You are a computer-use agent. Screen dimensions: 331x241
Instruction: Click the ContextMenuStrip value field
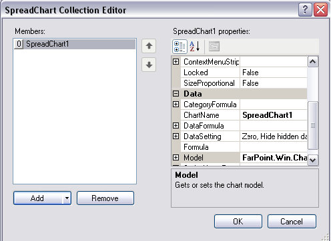coord(274,62)
